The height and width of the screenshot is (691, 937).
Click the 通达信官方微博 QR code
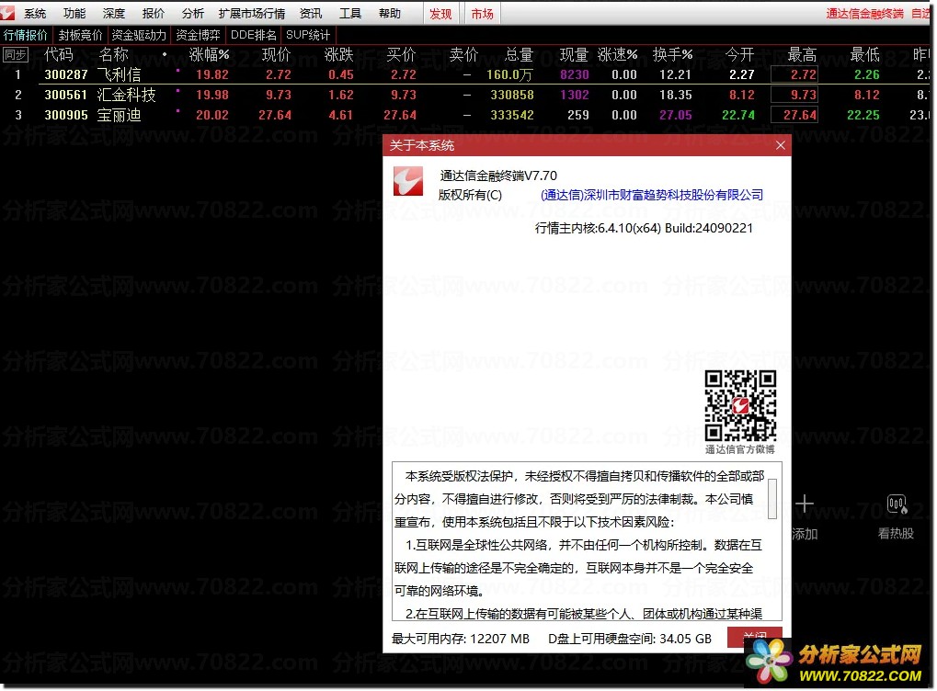point(740,405)
